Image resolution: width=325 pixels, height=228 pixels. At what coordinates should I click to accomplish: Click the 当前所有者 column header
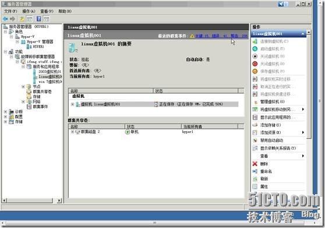[x=210, y=127]
